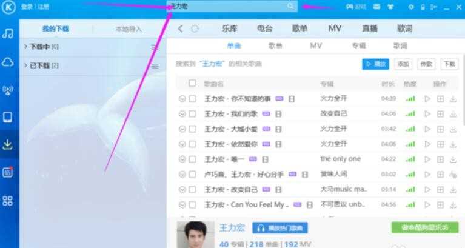
Task: Click the green button beside artist info
Action: tap(425, 228)
